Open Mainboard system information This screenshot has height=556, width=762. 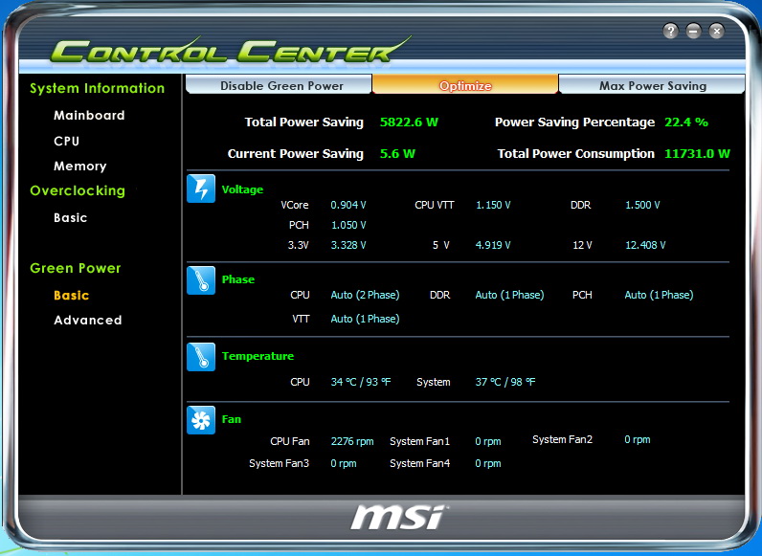point(89,115)
